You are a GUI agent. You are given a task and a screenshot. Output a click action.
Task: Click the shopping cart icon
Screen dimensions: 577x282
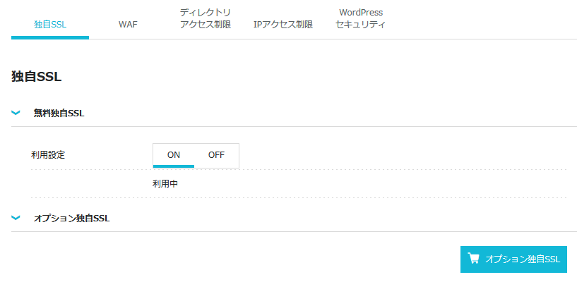[x=473, y=259]
